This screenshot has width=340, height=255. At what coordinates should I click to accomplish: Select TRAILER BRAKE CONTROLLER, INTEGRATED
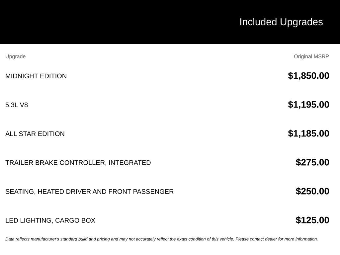coord(78,163)
